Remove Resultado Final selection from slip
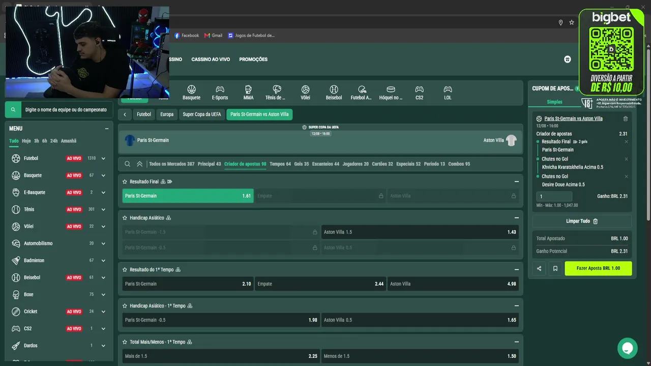This screenshot has width=651, height=366. [626, 142]
